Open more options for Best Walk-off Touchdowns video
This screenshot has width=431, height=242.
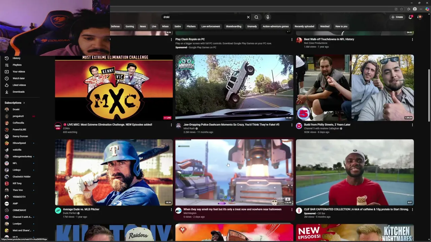(412, 39)
